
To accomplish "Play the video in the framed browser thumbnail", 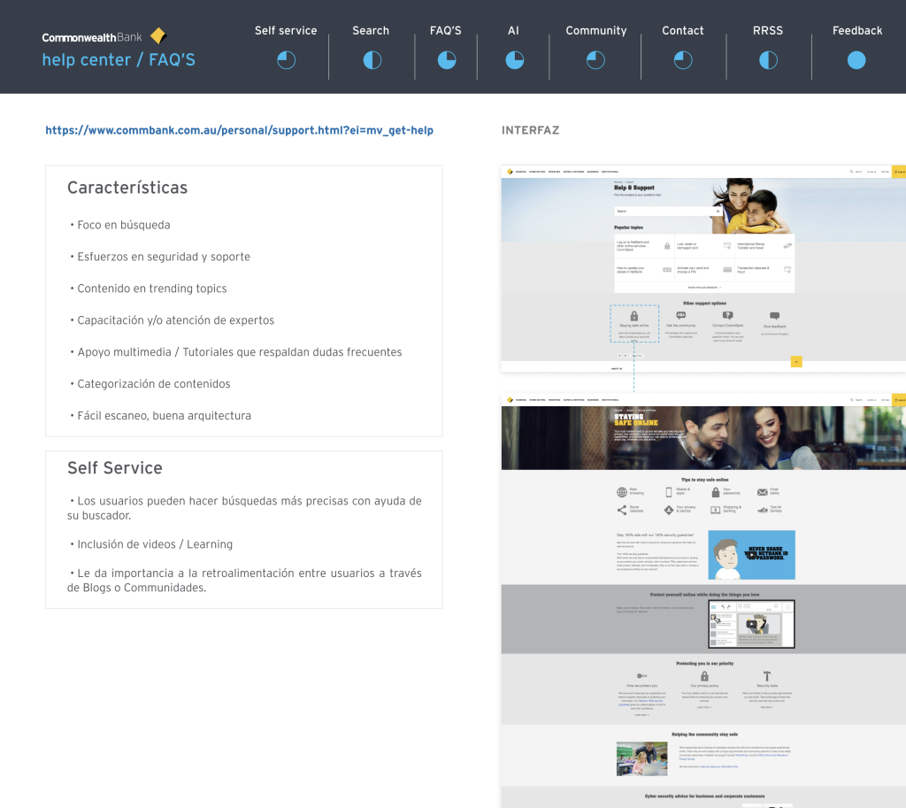I will [751, 624].
